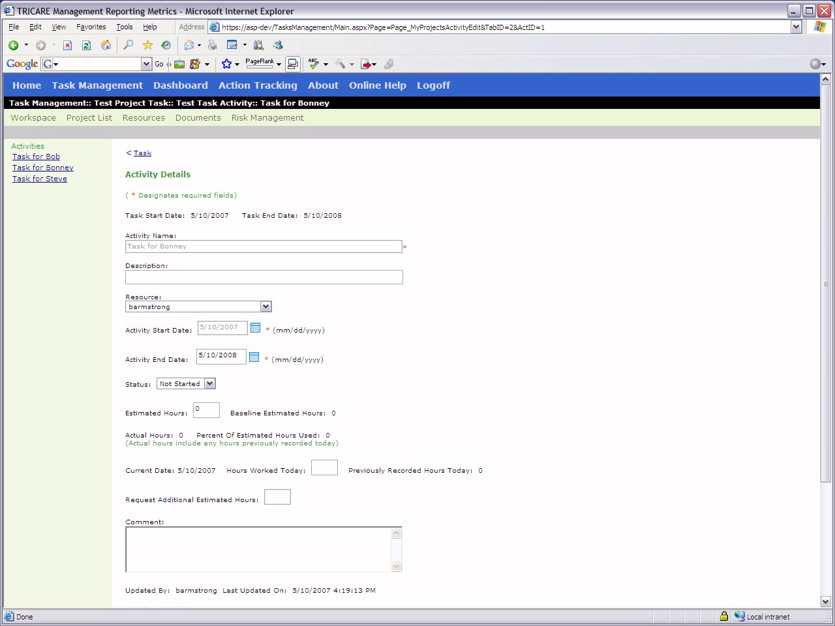Click the Stop loading icon
This screenshot has height=626, width=835.
(x=67, y=45)
